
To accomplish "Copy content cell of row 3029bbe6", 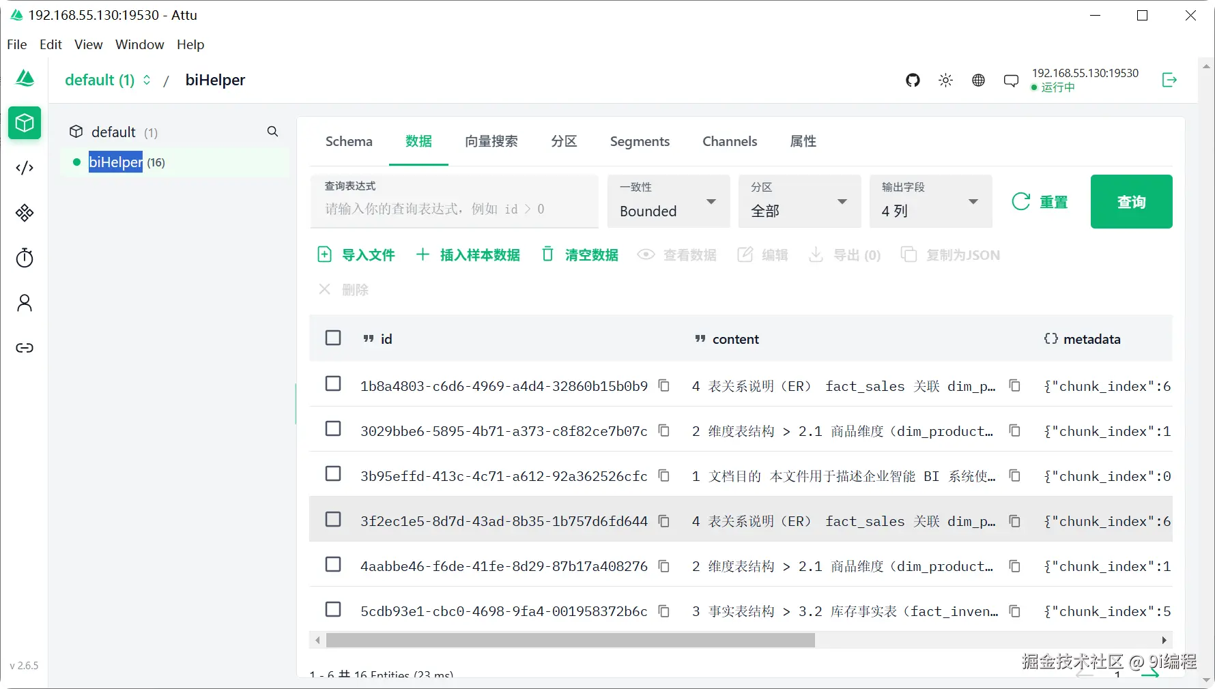I will (1015, 430).
